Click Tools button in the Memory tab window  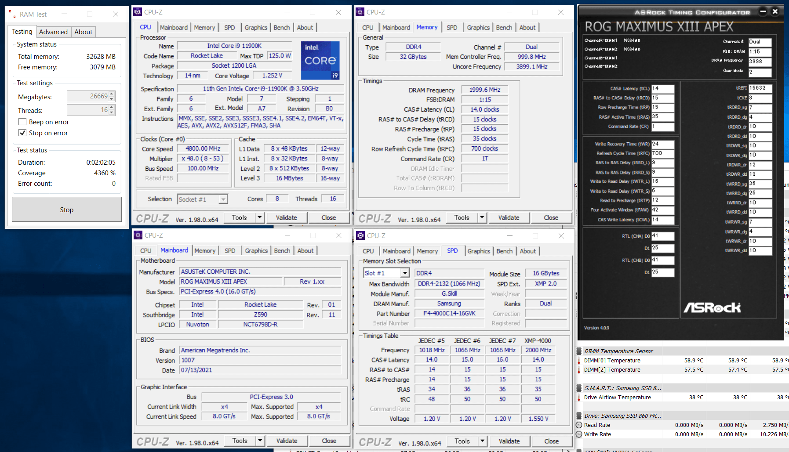(x=462, y=217)
